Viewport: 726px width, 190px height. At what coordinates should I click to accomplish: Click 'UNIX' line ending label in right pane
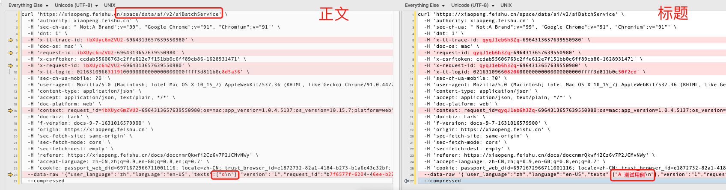(506, 5)
